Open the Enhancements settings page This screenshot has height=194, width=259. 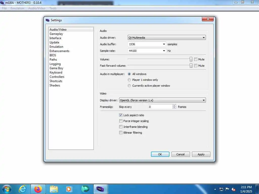[x=71, y=51]
